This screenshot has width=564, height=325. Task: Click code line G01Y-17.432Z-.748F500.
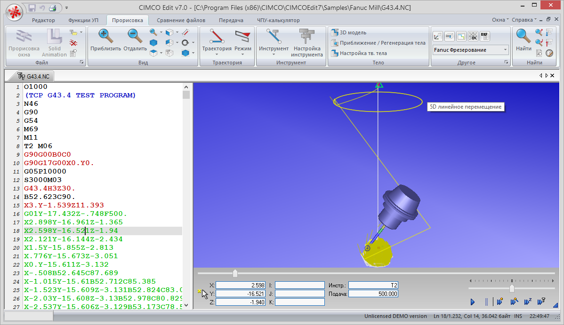pos(75,214)
